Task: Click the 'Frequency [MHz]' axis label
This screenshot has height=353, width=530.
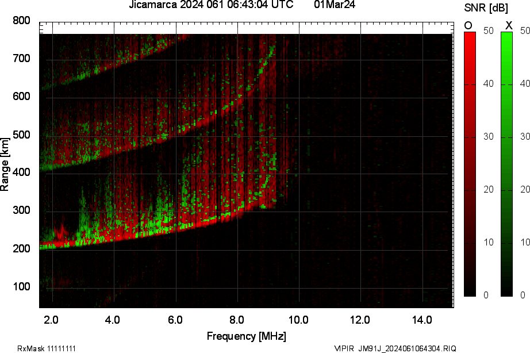Action: click(x=247, y=336)
